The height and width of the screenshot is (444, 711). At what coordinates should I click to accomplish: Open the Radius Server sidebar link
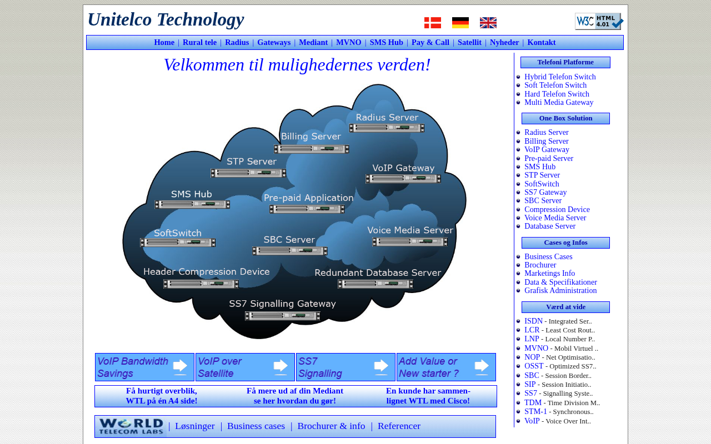[x=547, y=133]
